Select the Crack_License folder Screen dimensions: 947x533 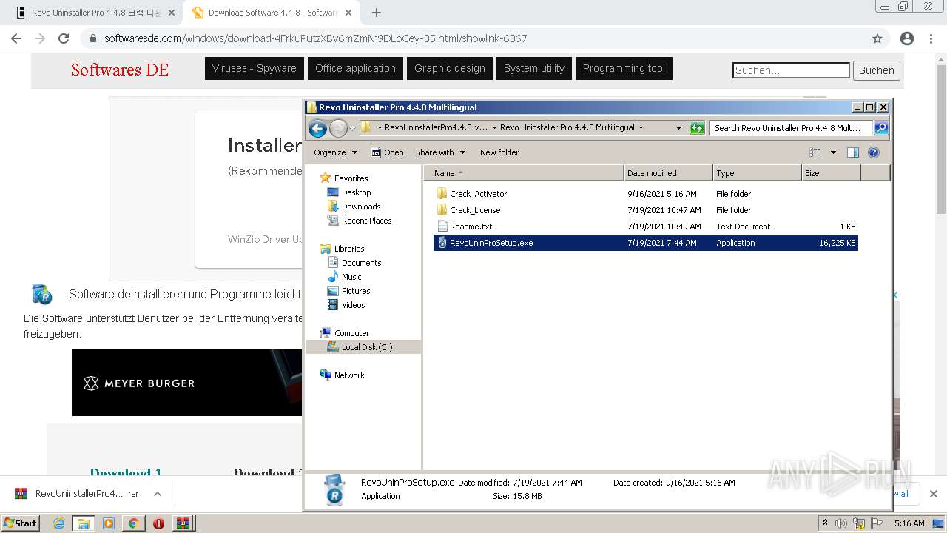click(475, 210)
